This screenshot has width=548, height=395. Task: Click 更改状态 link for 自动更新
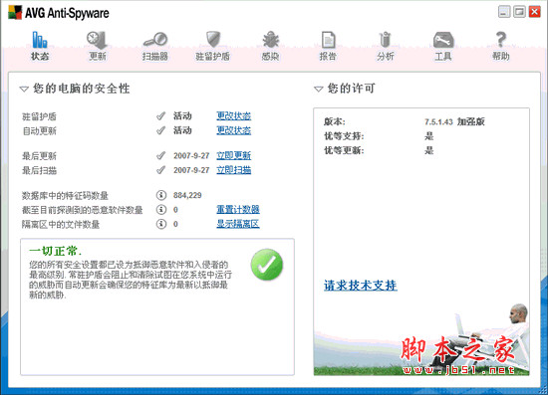coord(234,130)
